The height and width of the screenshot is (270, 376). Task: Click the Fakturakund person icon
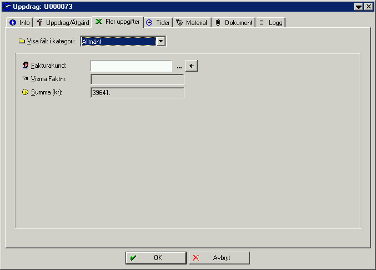[26, 65]
